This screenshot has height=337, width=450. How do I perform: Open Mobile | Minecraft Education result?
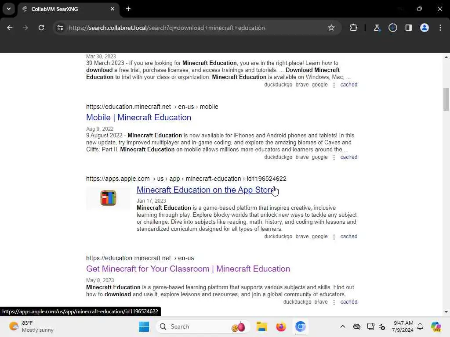[x=138, y=118]
